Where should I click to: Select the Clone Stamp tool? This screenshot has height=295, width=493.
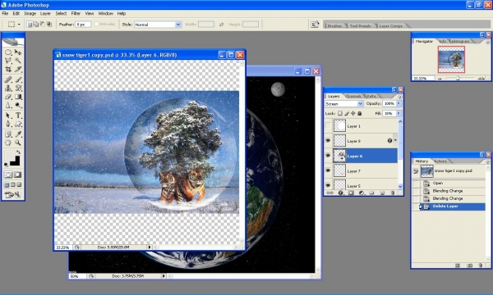[8, 88]
